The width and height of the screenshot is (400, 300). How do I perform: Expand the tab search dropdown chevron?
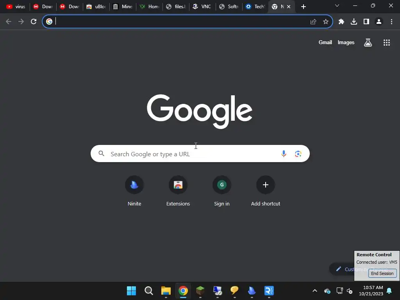337,5
